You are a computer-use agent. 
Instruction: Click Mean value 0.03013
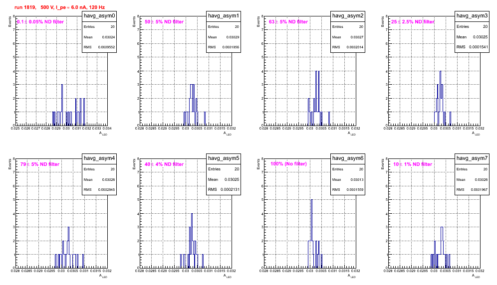click(x=357, y=180)
